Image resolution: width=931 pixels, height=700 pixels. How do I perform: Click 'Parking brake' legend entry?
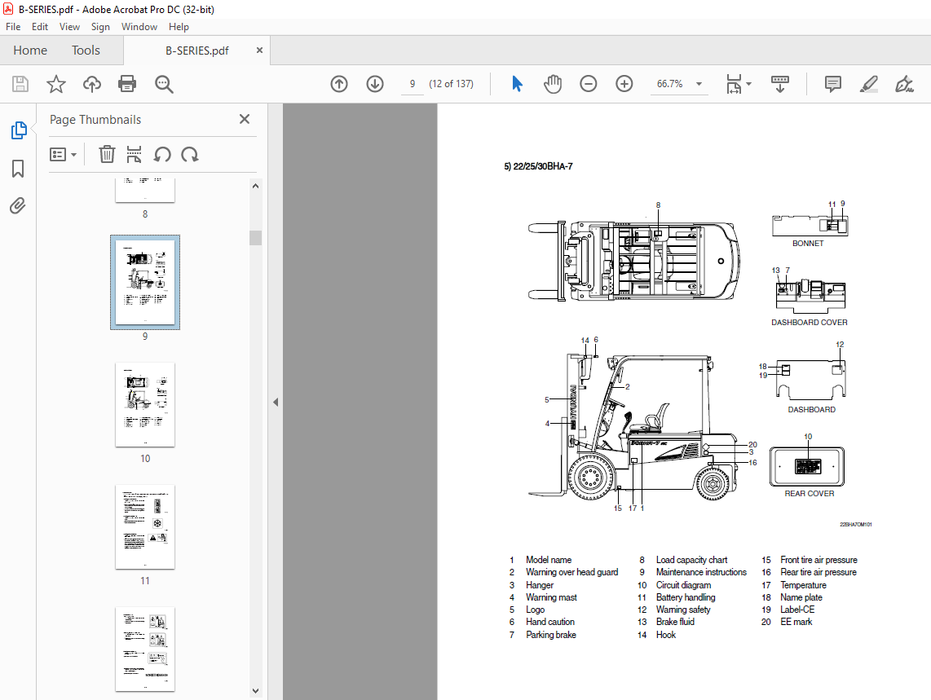(551, 635)
